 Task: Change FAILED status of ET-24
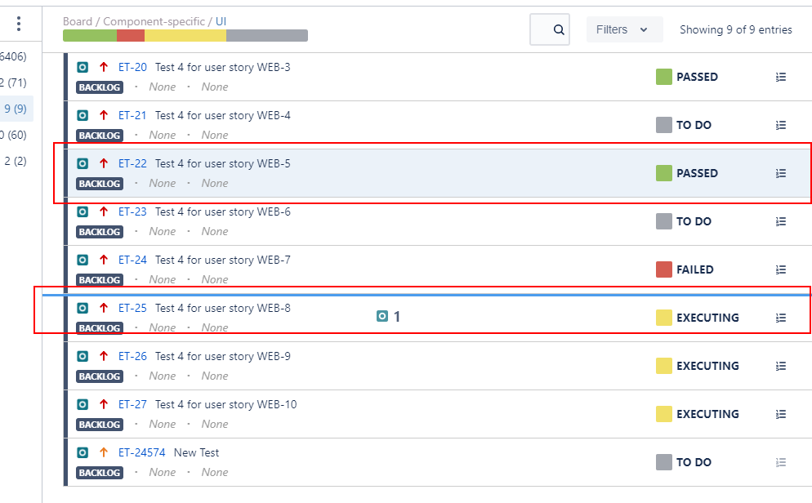[685, 269]
